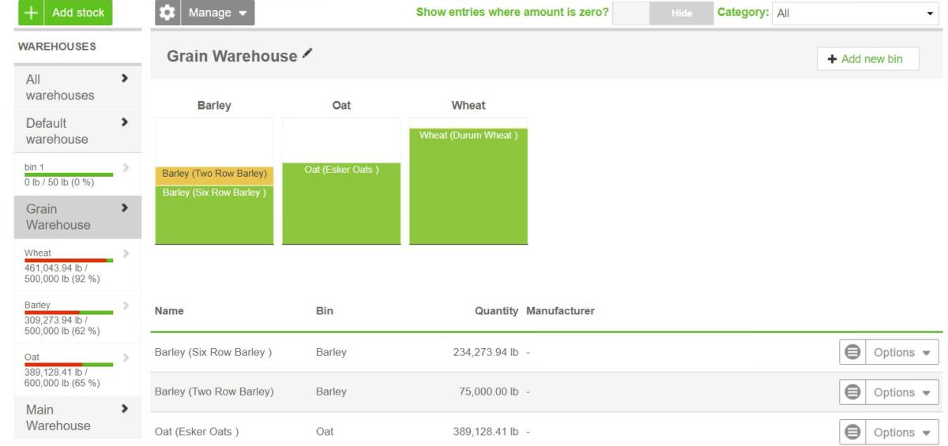This screenshot has width=948, height=446.
Task: Select Default warehouse in the sidebar
Action: point(77,131)
